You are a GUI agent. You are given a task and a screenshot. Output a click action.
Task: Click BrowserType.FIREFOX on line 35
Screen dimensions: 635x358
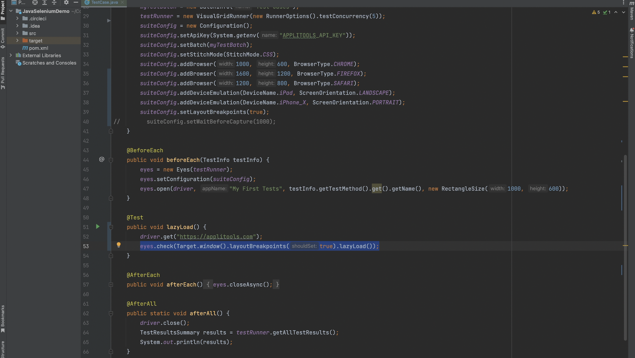tap(328, 74)
